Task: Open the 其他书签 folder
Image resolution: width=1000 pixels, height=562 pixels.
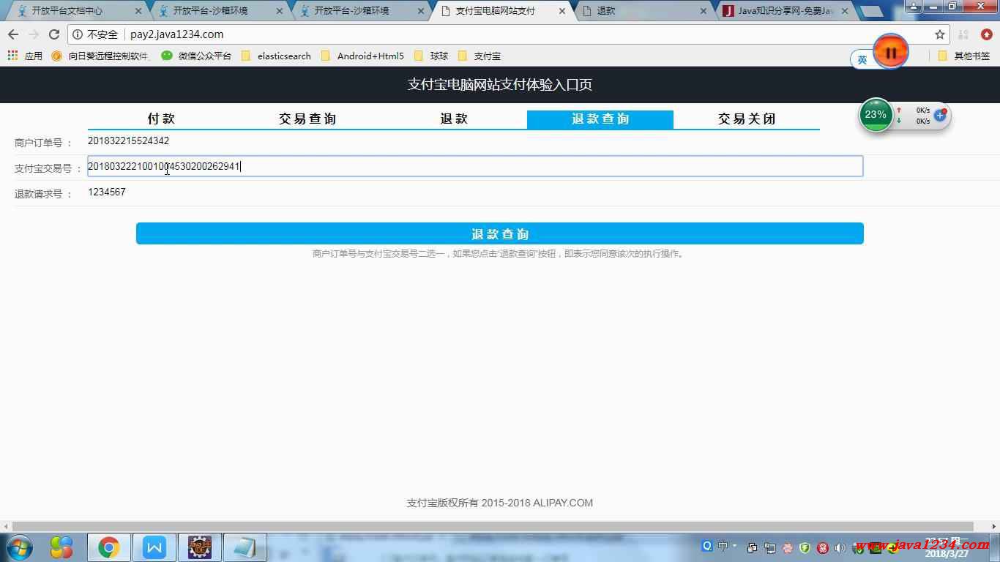Action: (964, 56)
